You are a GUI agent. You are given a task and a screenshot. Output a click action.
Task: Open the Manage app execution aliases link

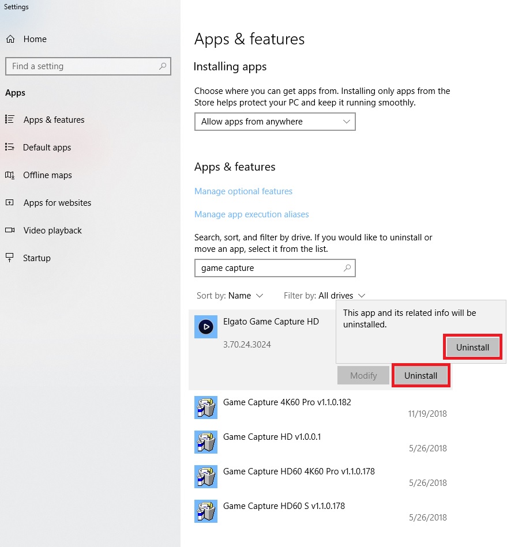pyautogui.click(x=251, y=214)
